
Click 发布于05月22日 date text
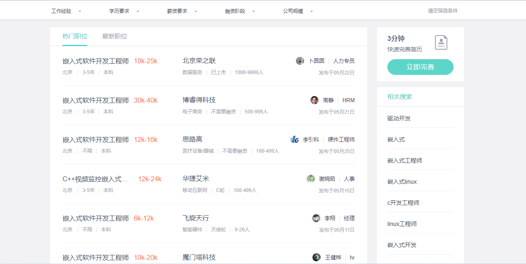(336, 72)
